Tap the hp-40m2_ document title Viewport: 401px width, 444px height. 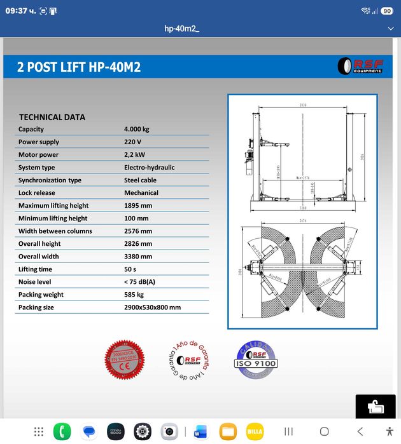click(181, 29)
